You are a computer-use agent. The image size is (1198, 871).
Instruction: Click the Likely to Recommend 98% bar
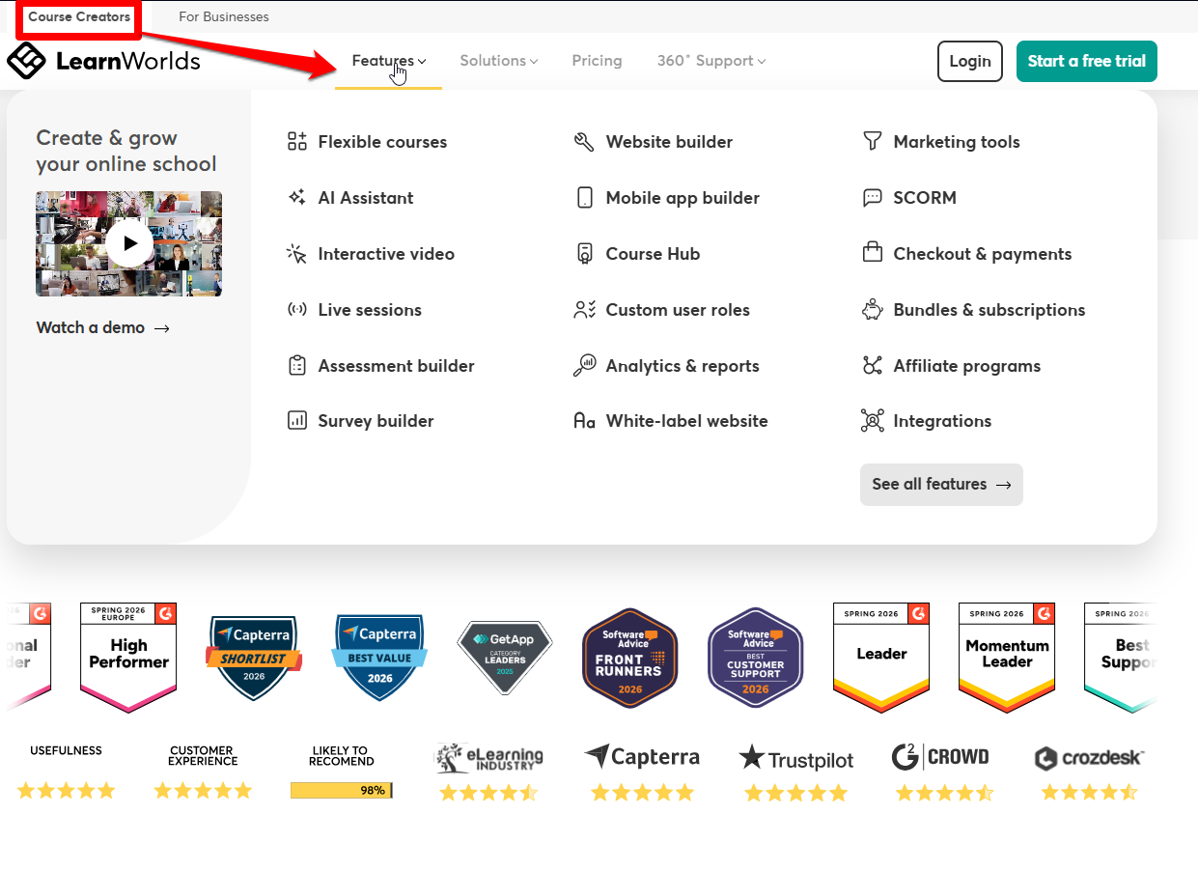[341, 791]
